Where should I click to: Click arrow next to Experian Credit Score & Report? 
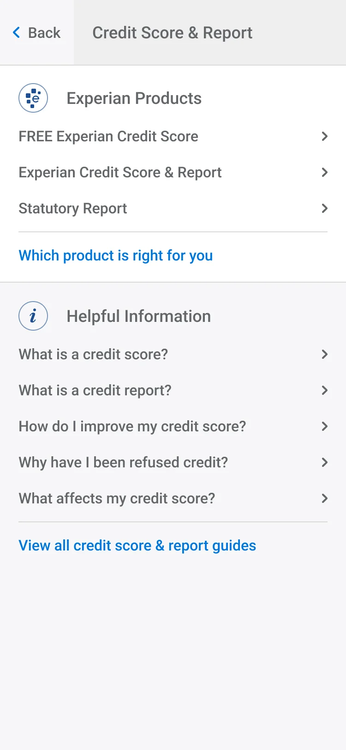(x=325, y=172)
